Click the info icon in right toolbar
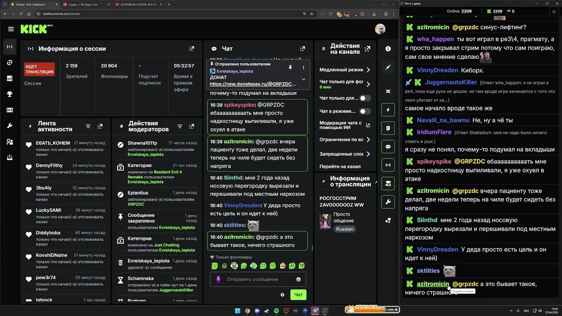Screen dimensions: 562x316 (x=388, y=49)
